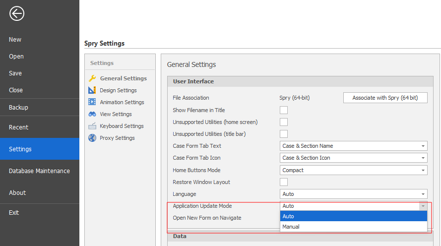Click the Animation Settings film icon
Viewport: 441px width, 246px height.
(92, 102)
